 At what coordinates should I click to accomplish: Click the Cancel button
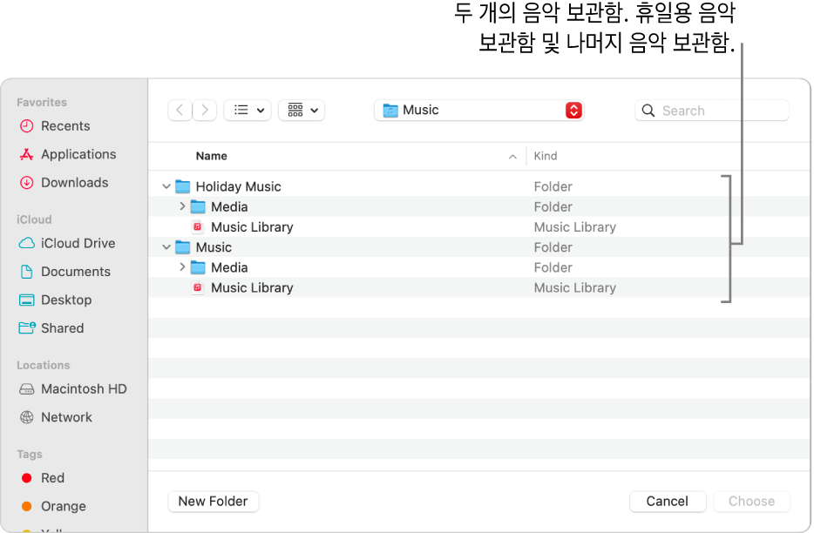(x=668, y=502)
